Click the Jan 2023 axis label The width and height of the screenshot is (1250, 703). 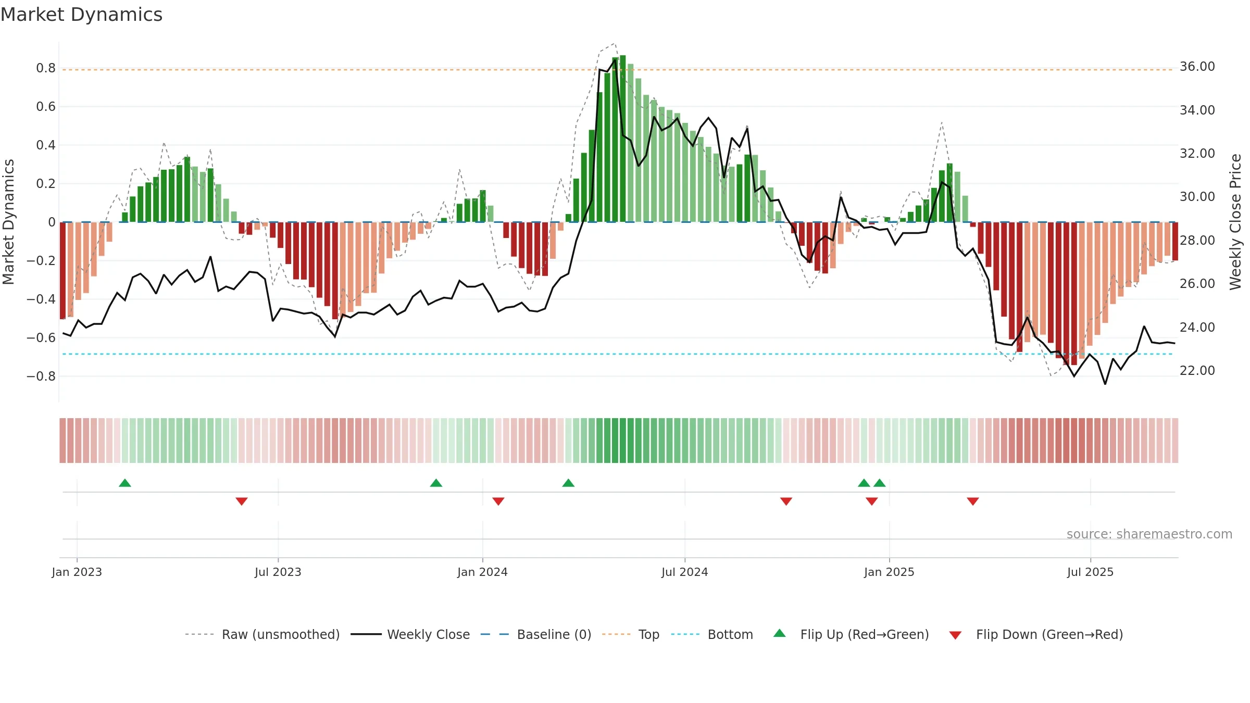pyautogui.click(x=77, y=572)
